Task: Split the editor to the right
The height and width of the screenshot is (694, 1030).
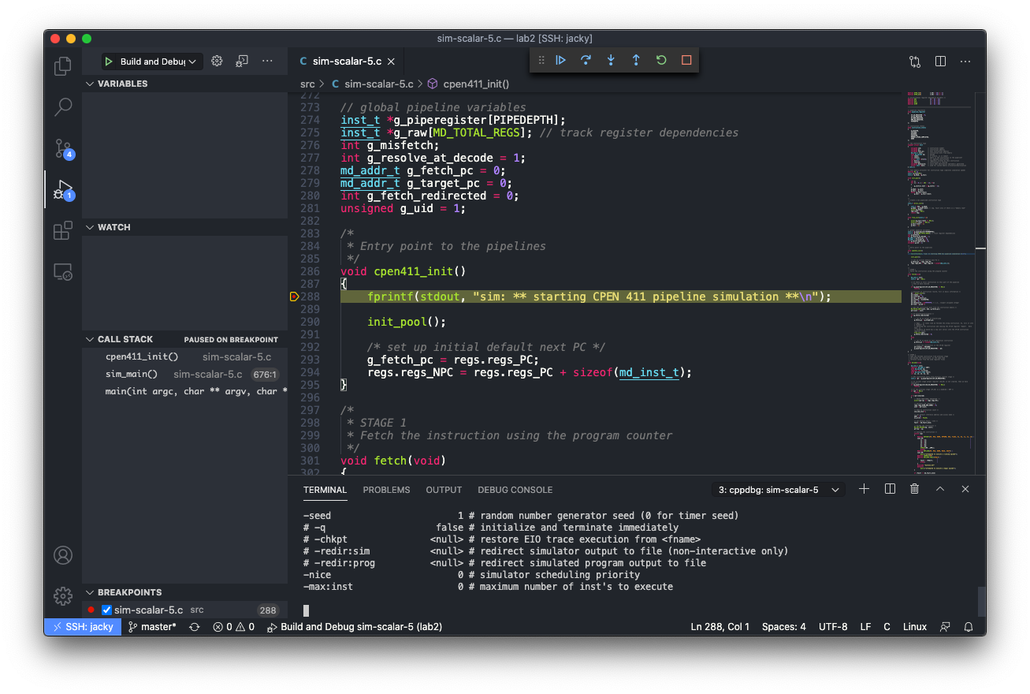Action: pyautogui.click(x=940, y=61)
